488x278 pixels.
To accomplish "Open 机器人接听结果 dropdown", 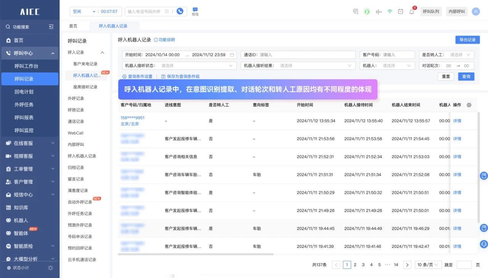I will pyautogui.click(x=298, y=66).
